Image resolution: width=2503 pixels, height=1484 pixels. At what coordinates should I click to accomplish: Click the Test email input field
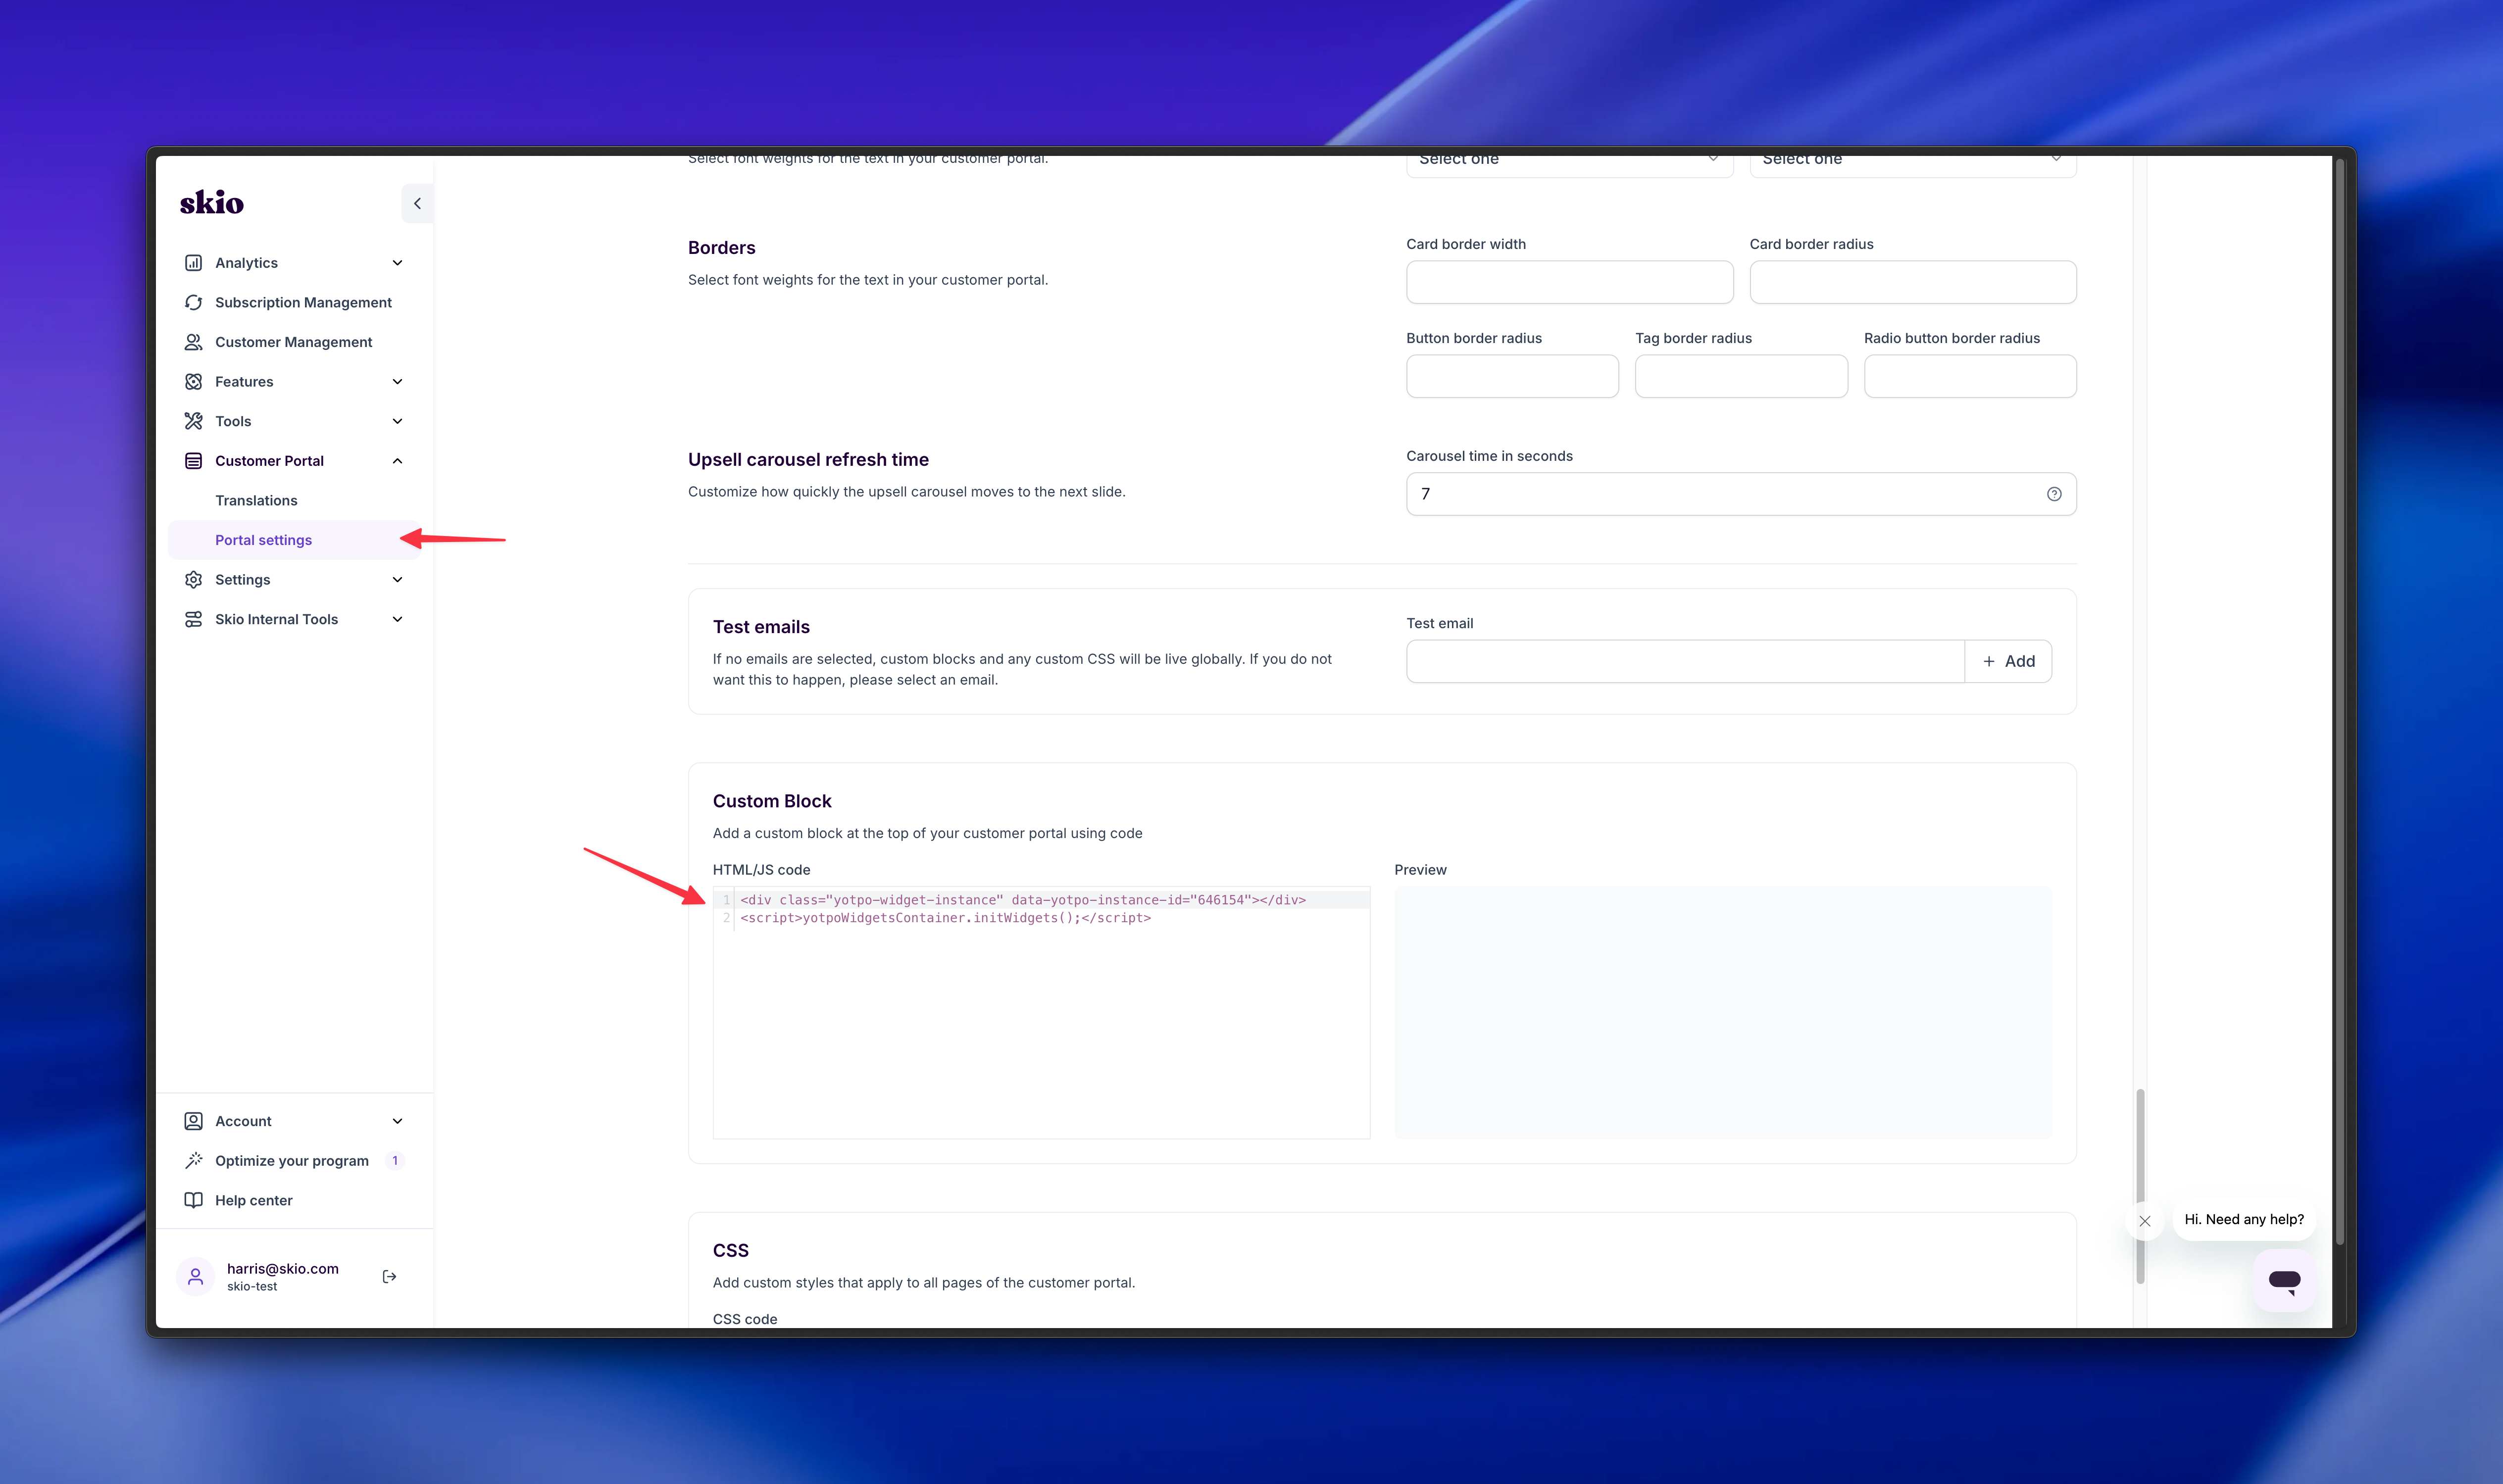pyautogui.click(x=1685, y=661)
